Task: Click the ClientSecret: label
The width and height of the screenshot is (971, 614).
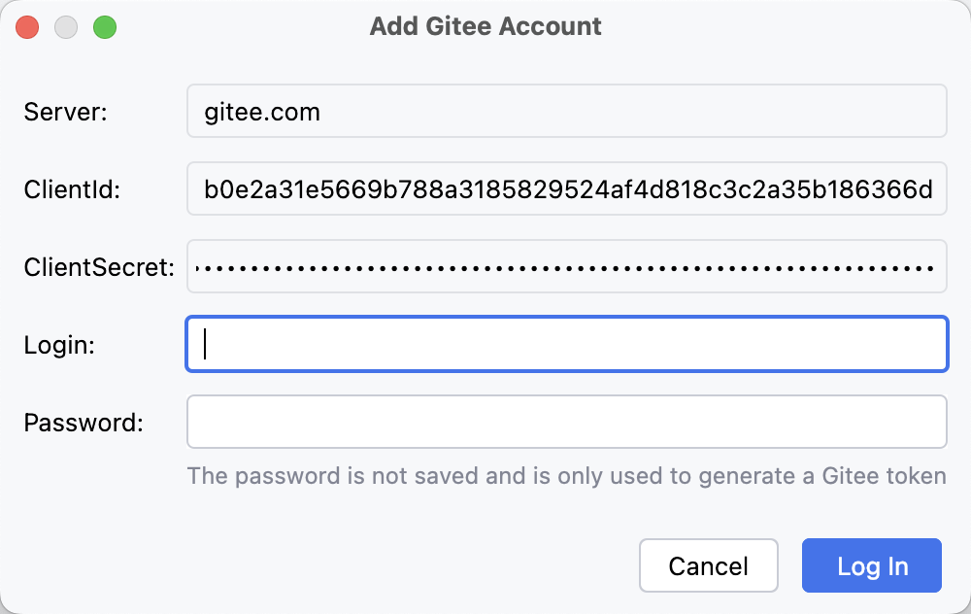Action: 99,268
